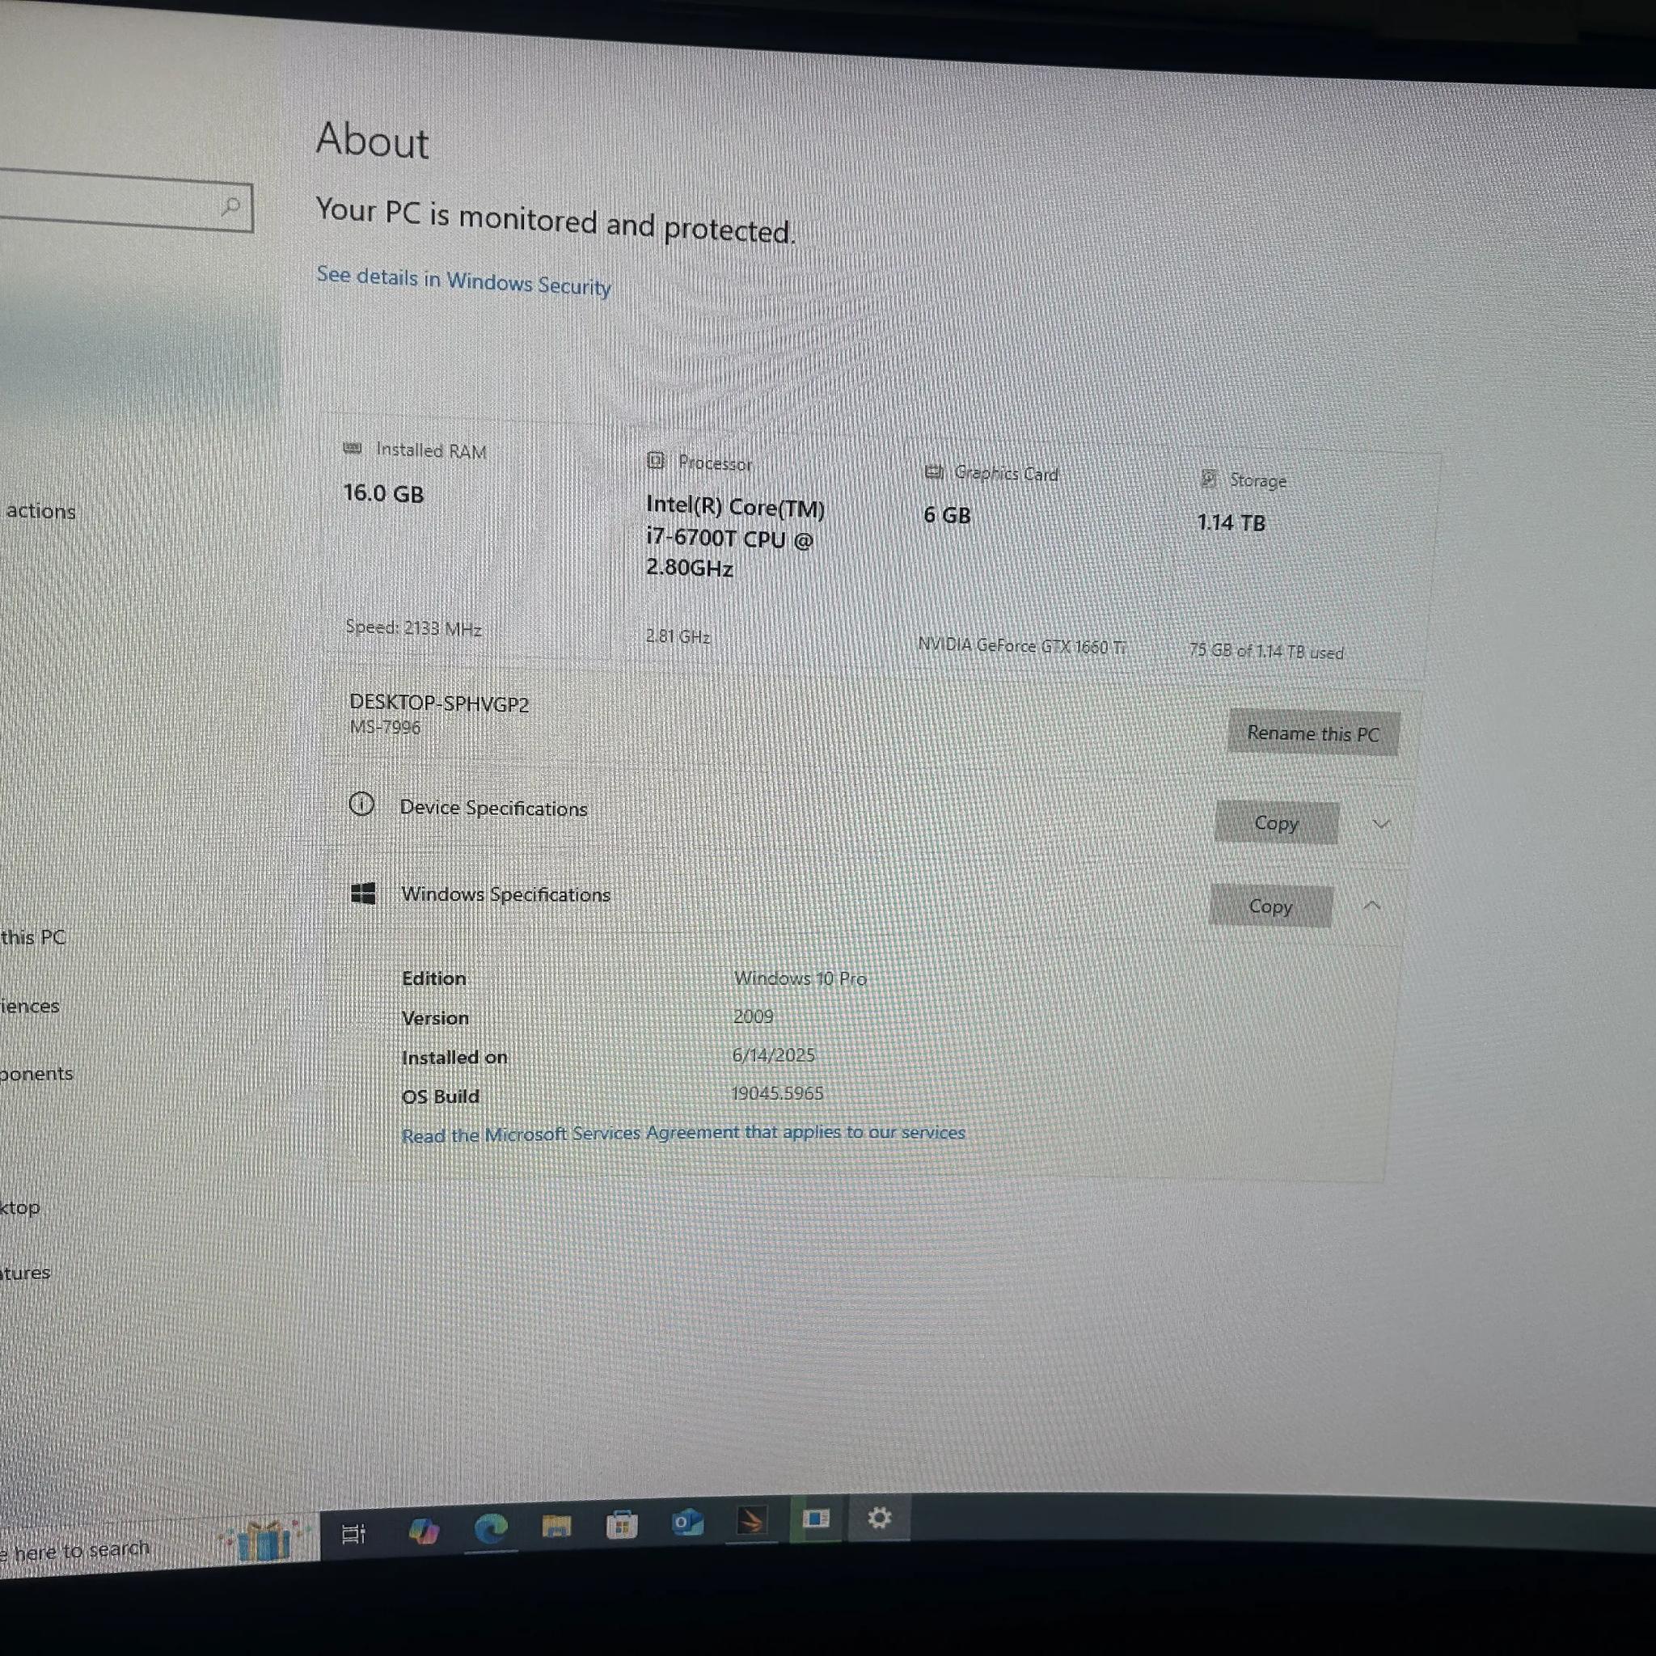The height and width of the screenshot is (1656, 1656).
Task: Click the magnifier icon in settings search
Action: (230, 206)
